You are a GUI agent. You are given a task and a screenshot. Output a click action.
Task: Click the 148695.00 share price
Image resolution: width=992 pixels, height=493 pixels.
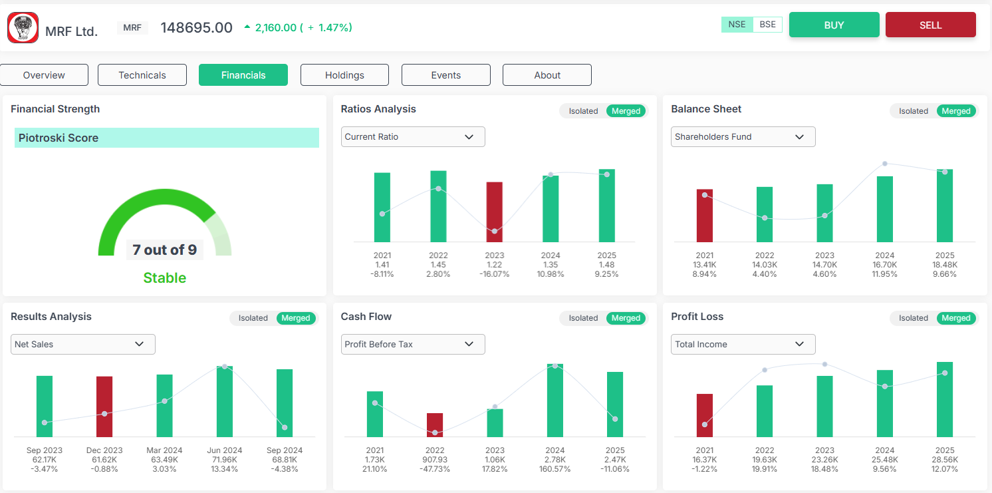[197, 27]
